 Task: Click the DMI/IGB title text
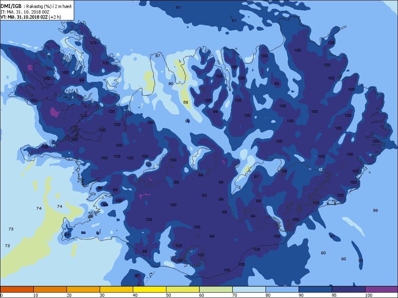[x=11, y=6]
